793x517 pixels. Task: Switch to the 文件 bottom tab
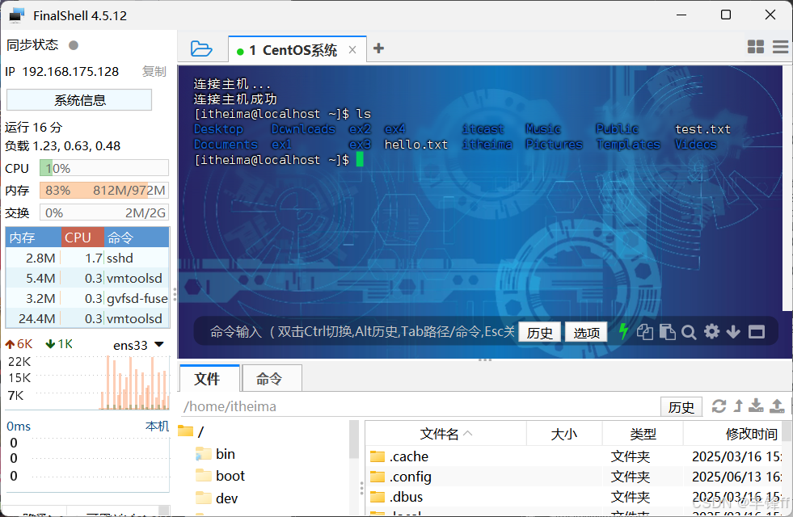tap(209, 379)
